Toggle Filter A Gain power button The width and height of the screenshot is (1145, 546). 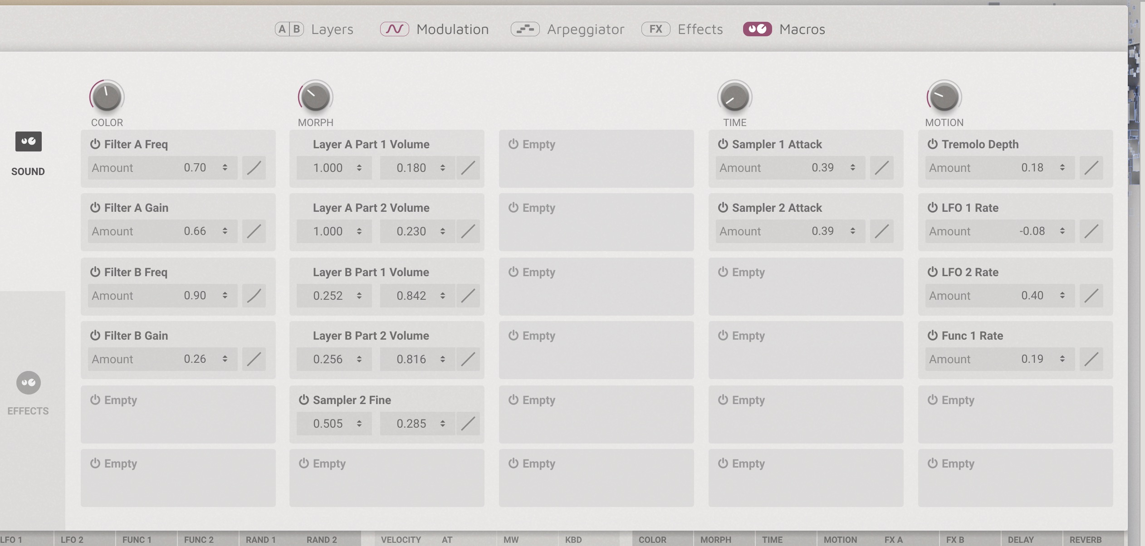coord(95,208)
